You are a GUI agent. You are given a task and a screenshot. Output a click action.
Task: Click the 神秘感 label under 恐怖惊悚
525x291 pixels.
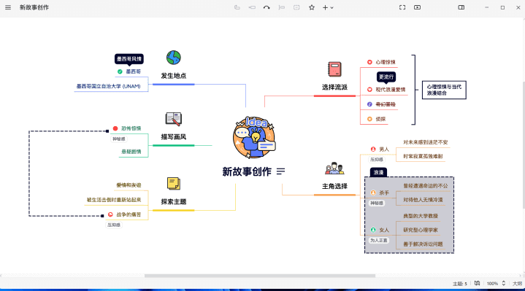pyautogui.click(x=119, y=139)
